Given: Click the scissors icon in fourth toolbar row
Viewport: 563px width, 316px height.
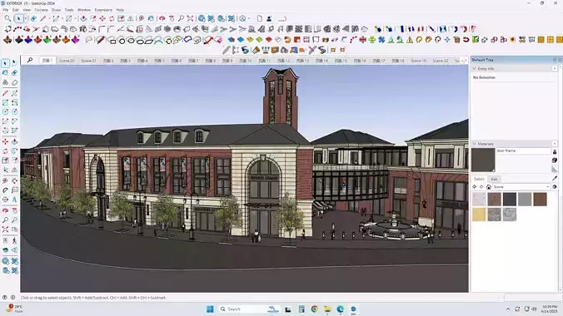Looking at the screenshot, I should point(312,50).
